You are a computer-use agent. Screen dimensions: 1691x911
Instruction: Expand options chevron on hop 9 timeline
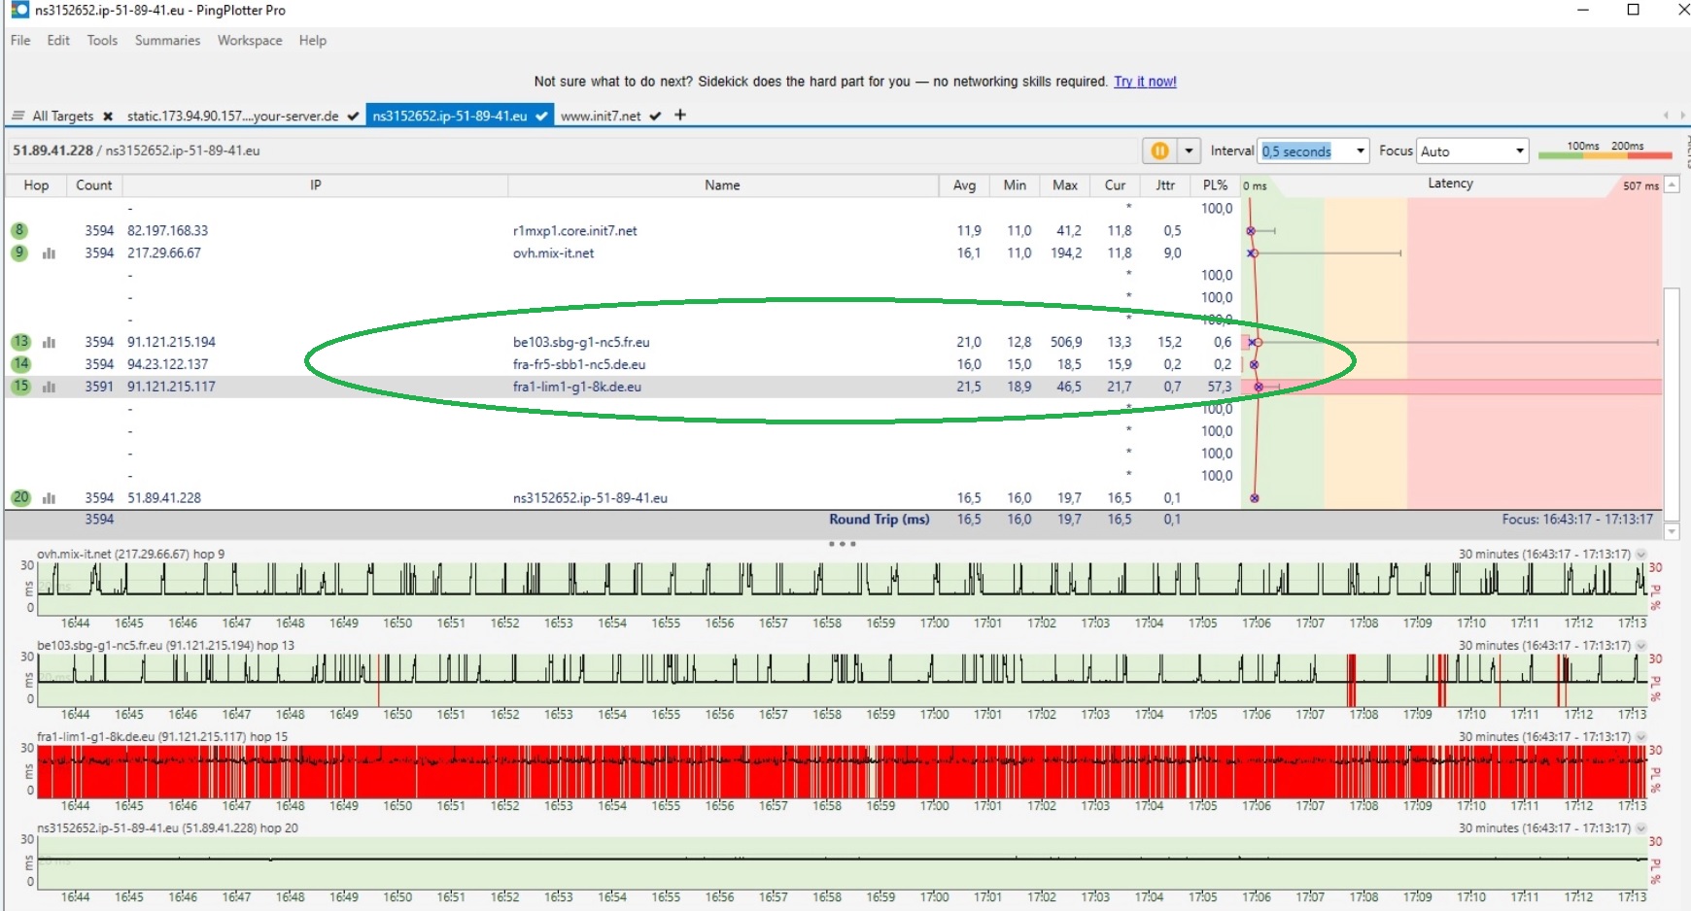(1640, 555)
